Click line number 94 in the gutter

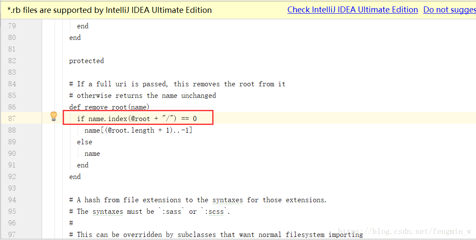pyautogui.click(x=12, y=200)
